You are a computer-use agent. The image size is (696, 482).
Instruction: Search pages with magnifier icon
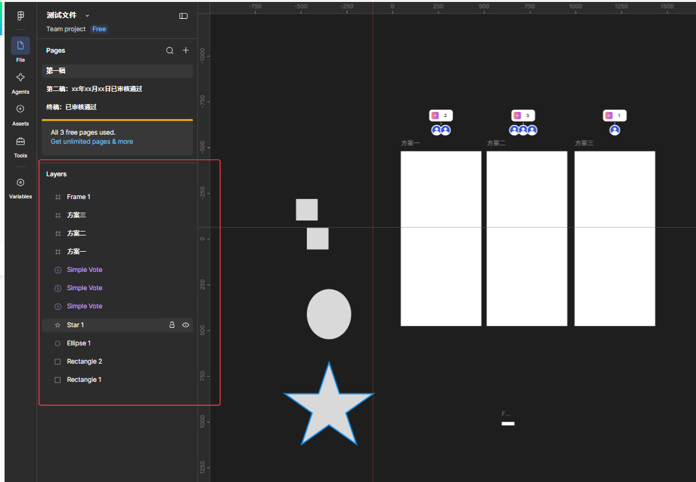tap(169, 51)
